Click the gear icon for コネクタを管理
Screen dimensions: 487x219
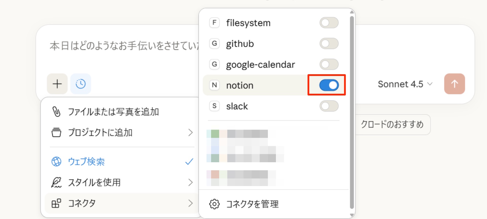(214, 204)
